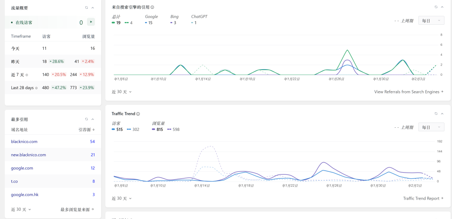Click 47.2% increase badge for Last 28 days
The width and height of the screenshot is (452, 219).
(59, 88)
